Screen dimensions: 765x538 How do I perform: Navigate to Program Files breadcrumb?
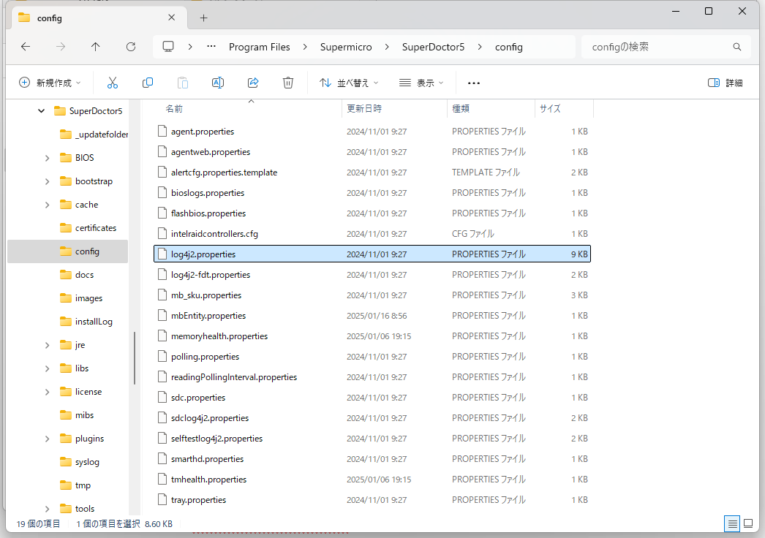(x=259, y=47)
